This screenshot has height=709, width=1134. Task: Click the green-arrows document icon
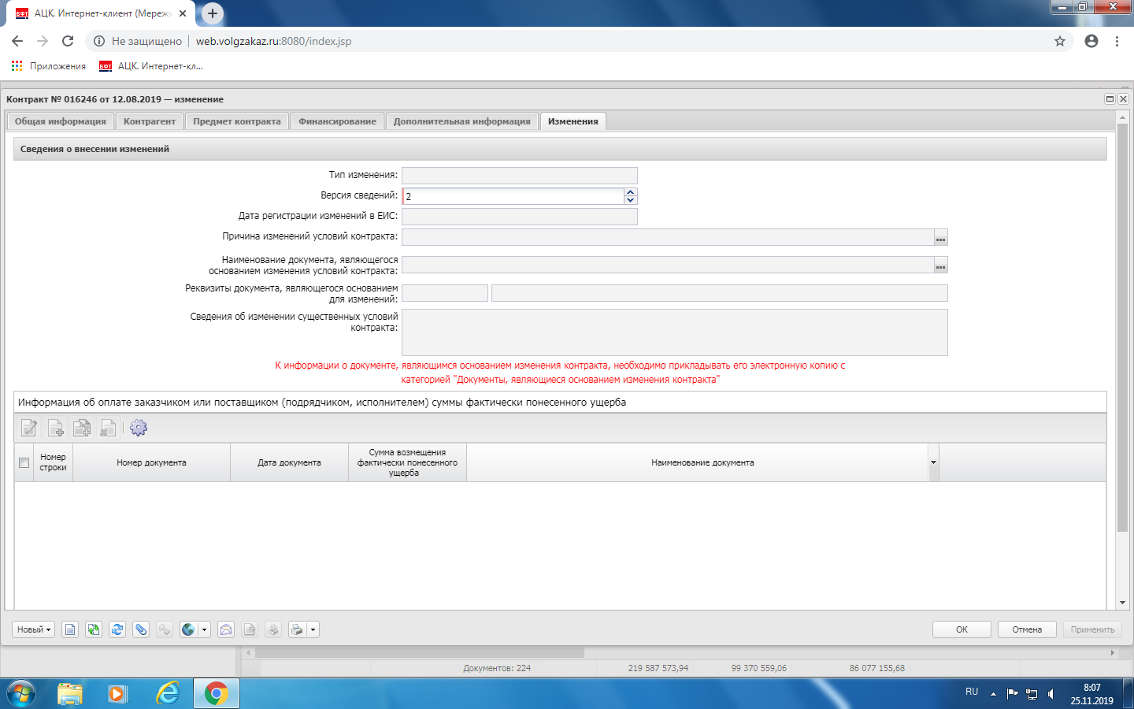(94, 629)
